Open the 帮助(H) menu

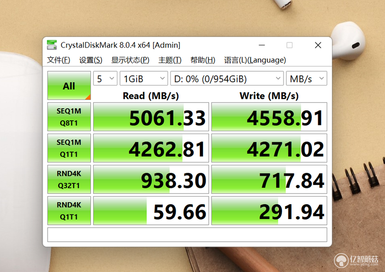pyautogui.click(x=203, y=60)
